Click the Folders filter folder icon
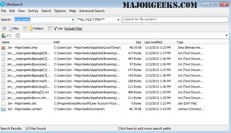231x133 pixels. (x=31, y=28)
